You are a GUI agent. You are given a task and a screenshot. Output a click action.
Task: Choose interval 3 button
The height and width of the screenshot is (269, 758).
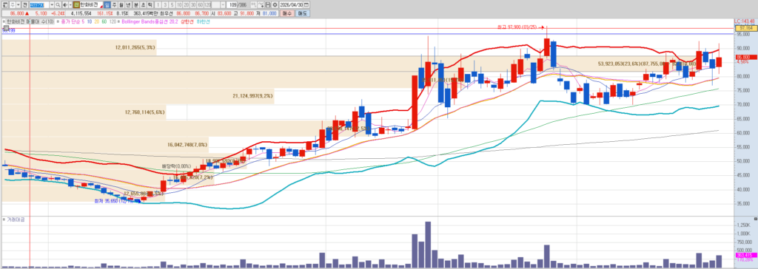(x=165, y=4)
